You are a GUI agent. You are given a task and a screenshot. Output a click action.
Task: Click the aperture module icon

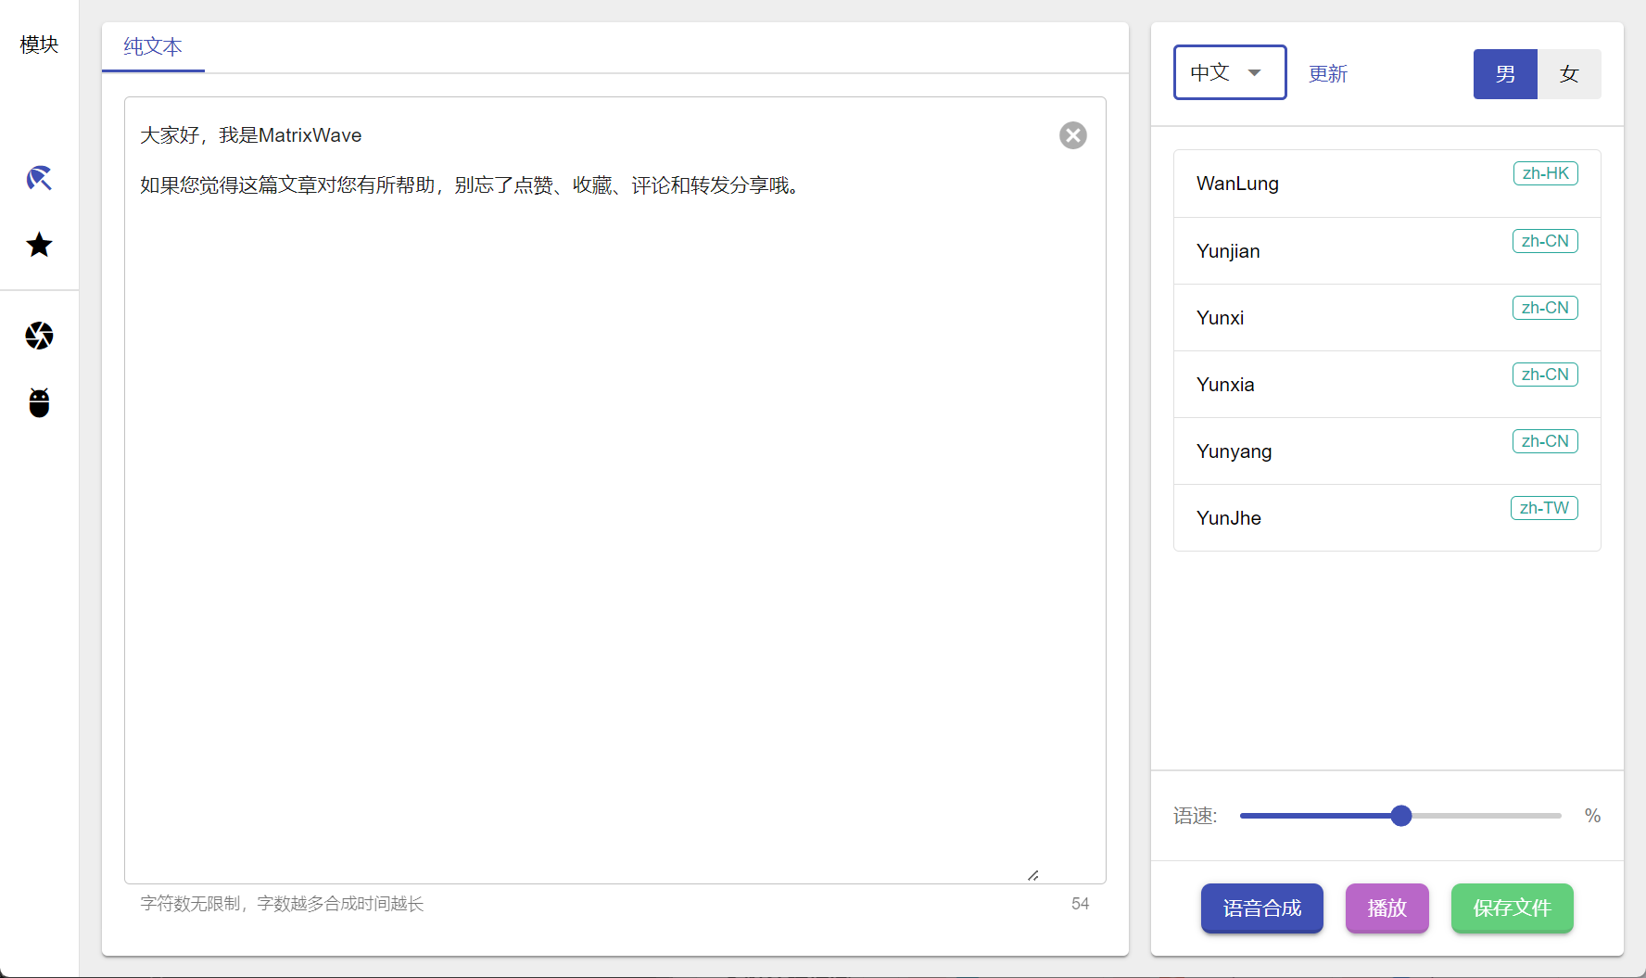(39, 337)
